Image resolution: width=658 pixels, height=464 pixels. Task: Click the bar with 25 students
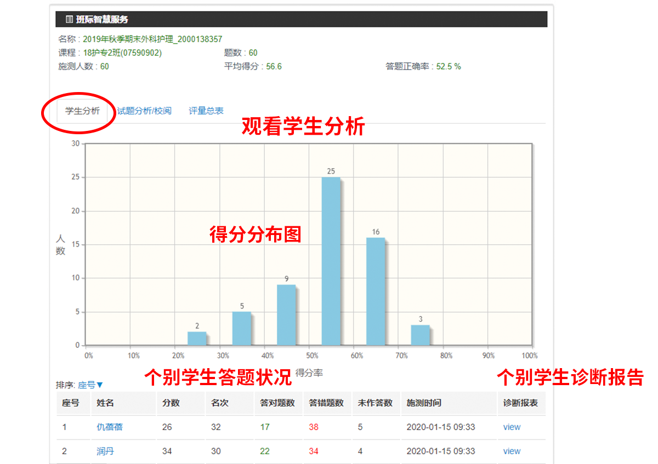(x=331, y=261)
